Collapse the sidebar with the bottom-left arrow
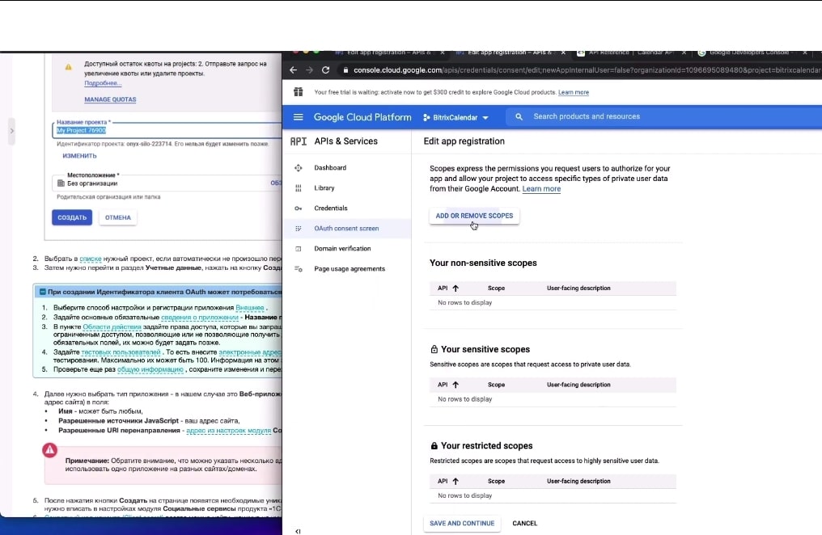 [x=298, y=531]
